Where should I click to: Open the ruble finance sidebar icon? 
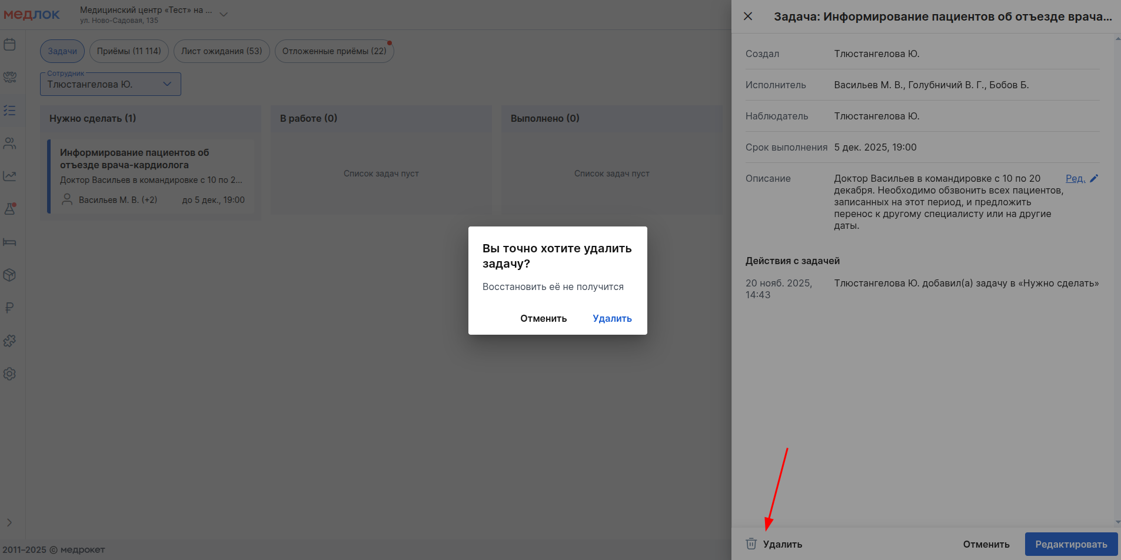pos(10,308)
